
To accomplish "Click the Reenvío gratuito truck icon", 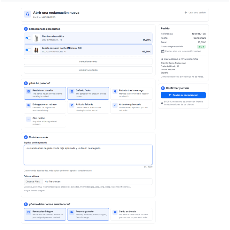I will 72,212.
